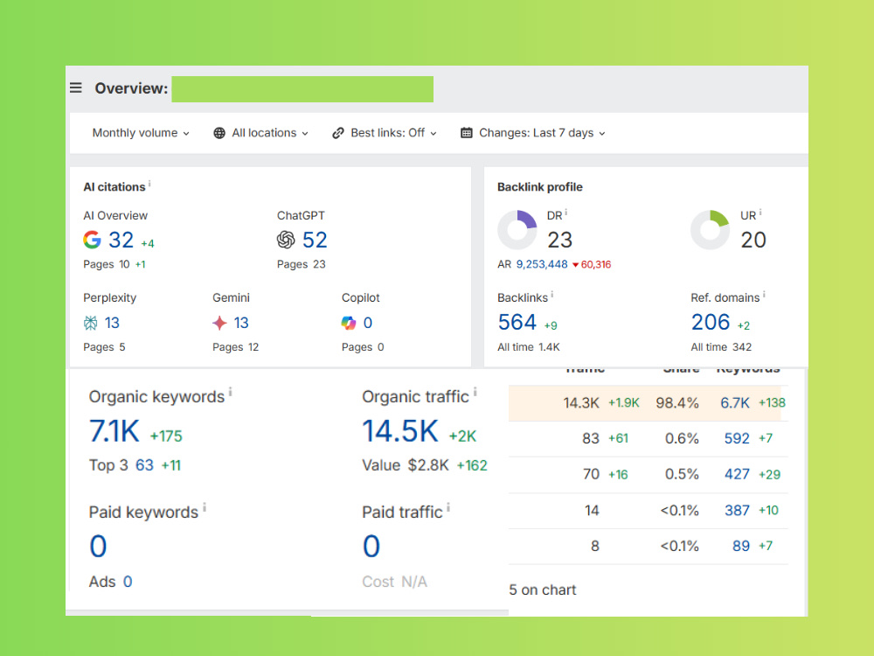The image size is (874, 656).
Task: Click the 98.4% share cell
Action: click(x=677, y=402)
